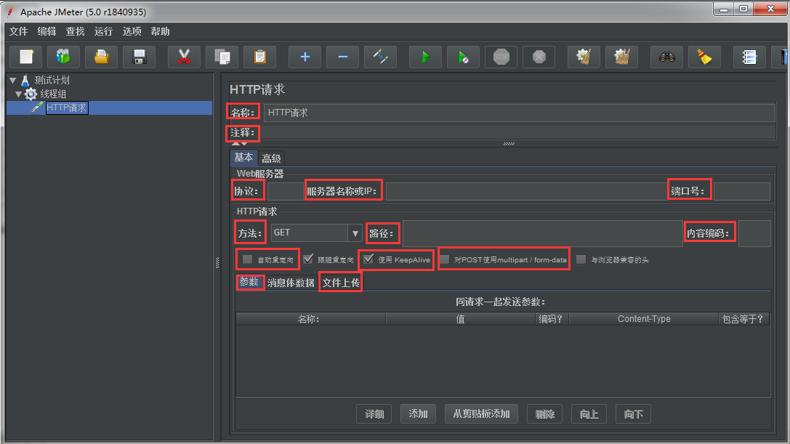Uncheck the 跟随重定向 checkbox
The width and height of the screenshot is (790, 444).
[x=308, y=259]
